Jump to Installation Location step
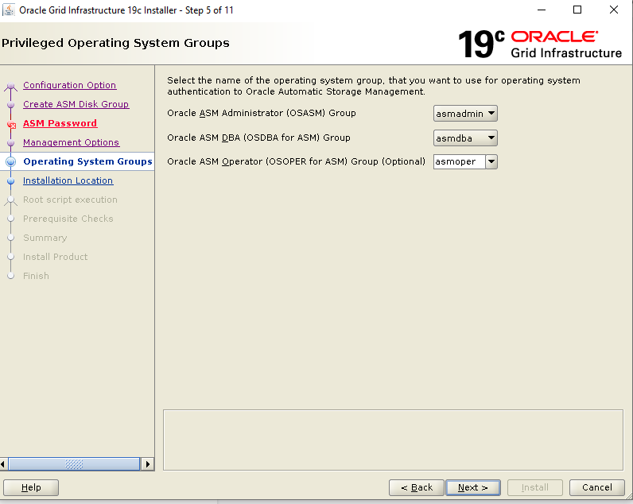The width and height of the screenshot is (633, 504). coord(68,180)
